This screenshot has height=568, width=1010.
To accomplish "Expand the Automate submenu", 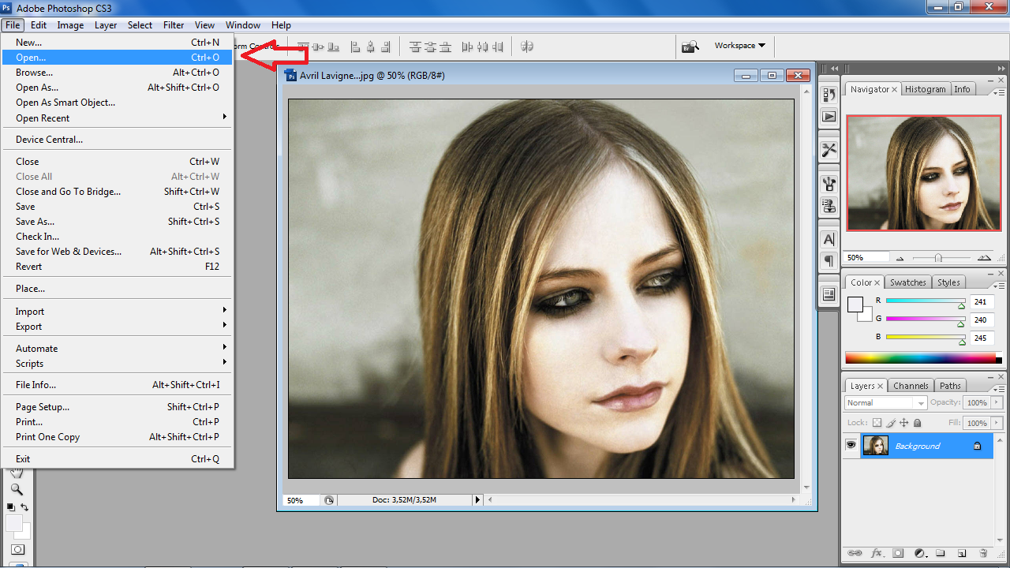I will tap(118, 349).
